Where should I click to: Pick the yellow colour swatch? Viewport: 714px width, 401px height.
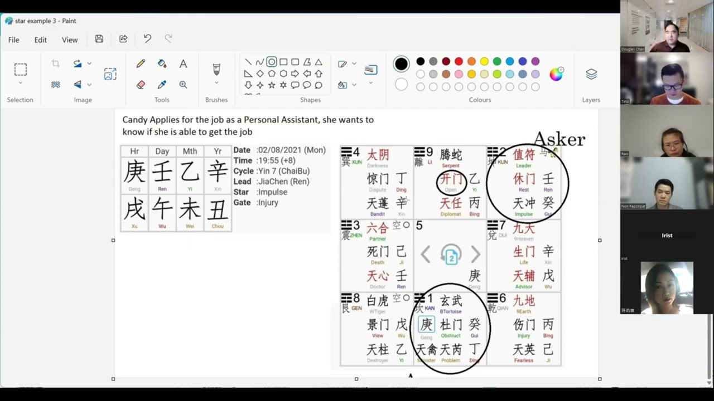484,61
